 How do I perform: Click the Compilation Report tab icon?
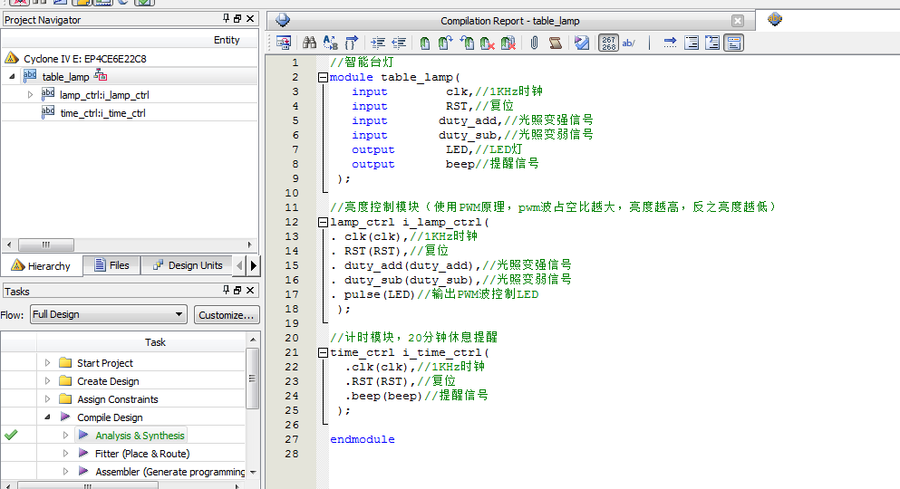(283, 20)
